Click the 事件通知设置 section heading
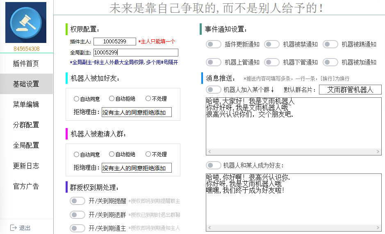The width and height of the screenshot is (385, 234). [x=226, y=29]
